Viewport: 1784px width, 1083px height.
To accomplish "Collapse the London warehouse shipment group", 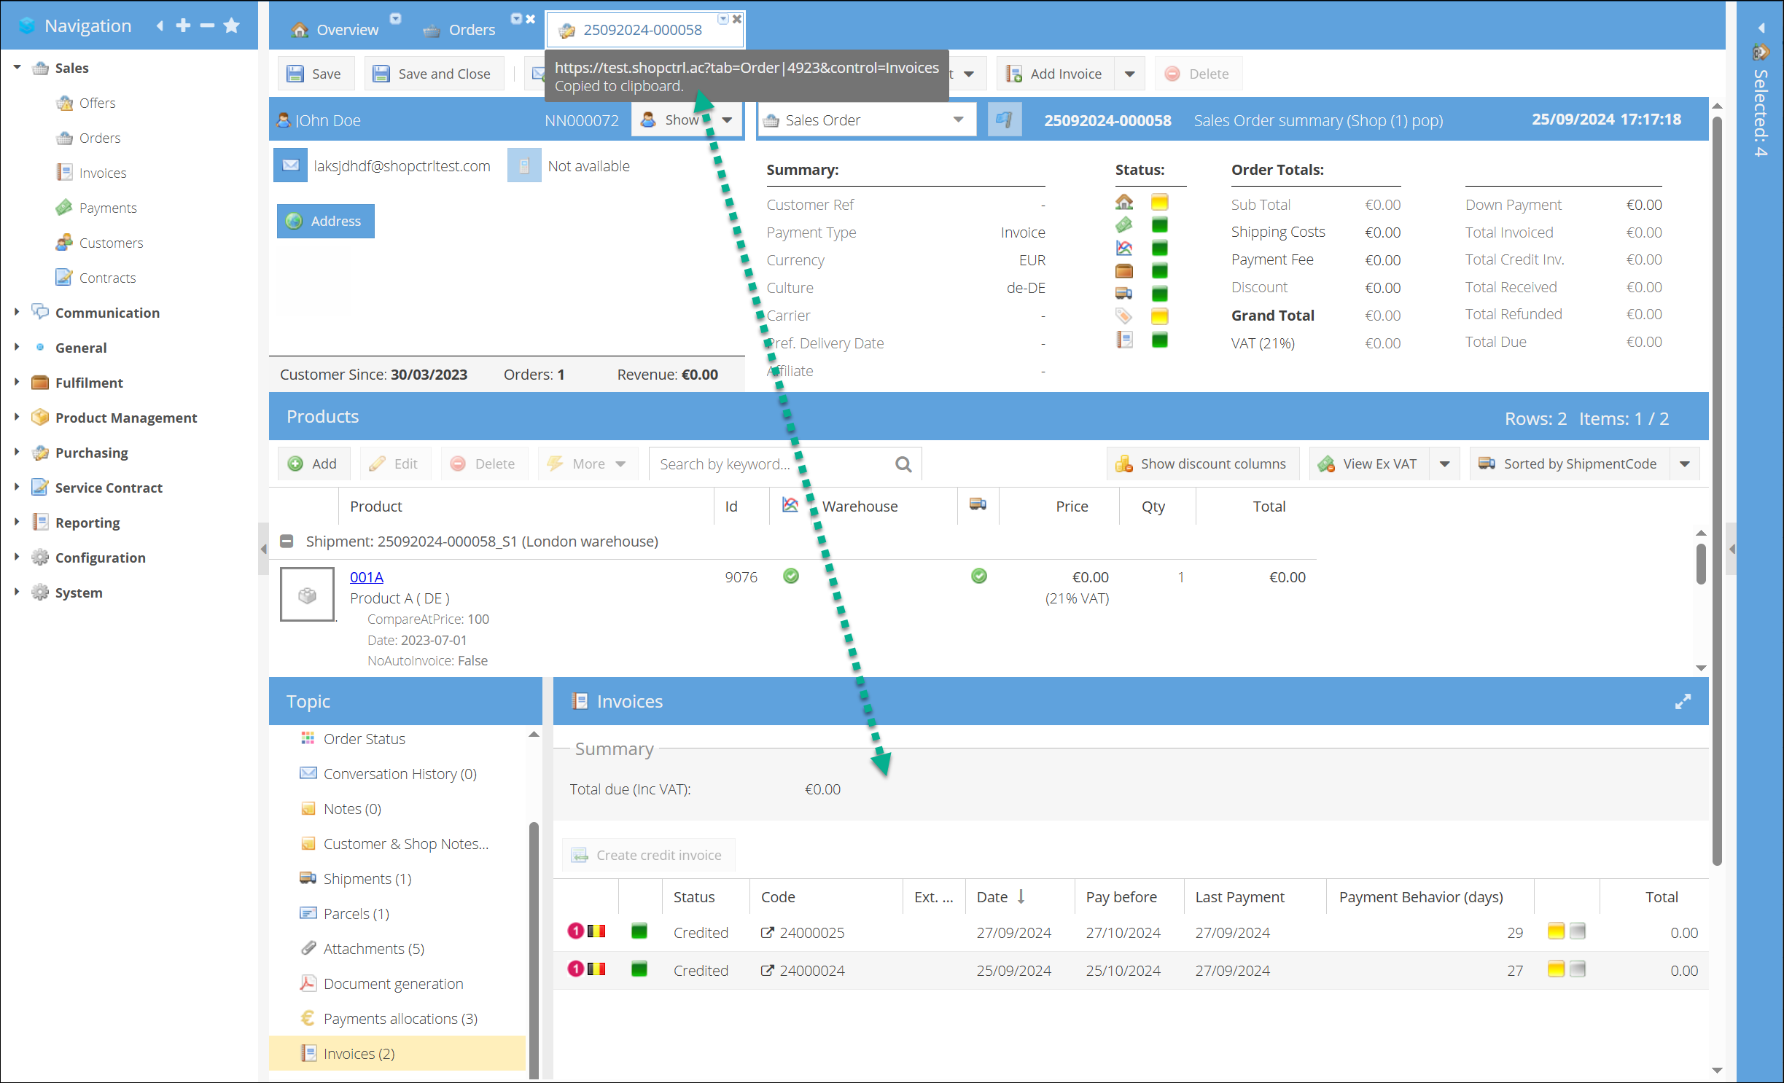I will coord(287,541).
